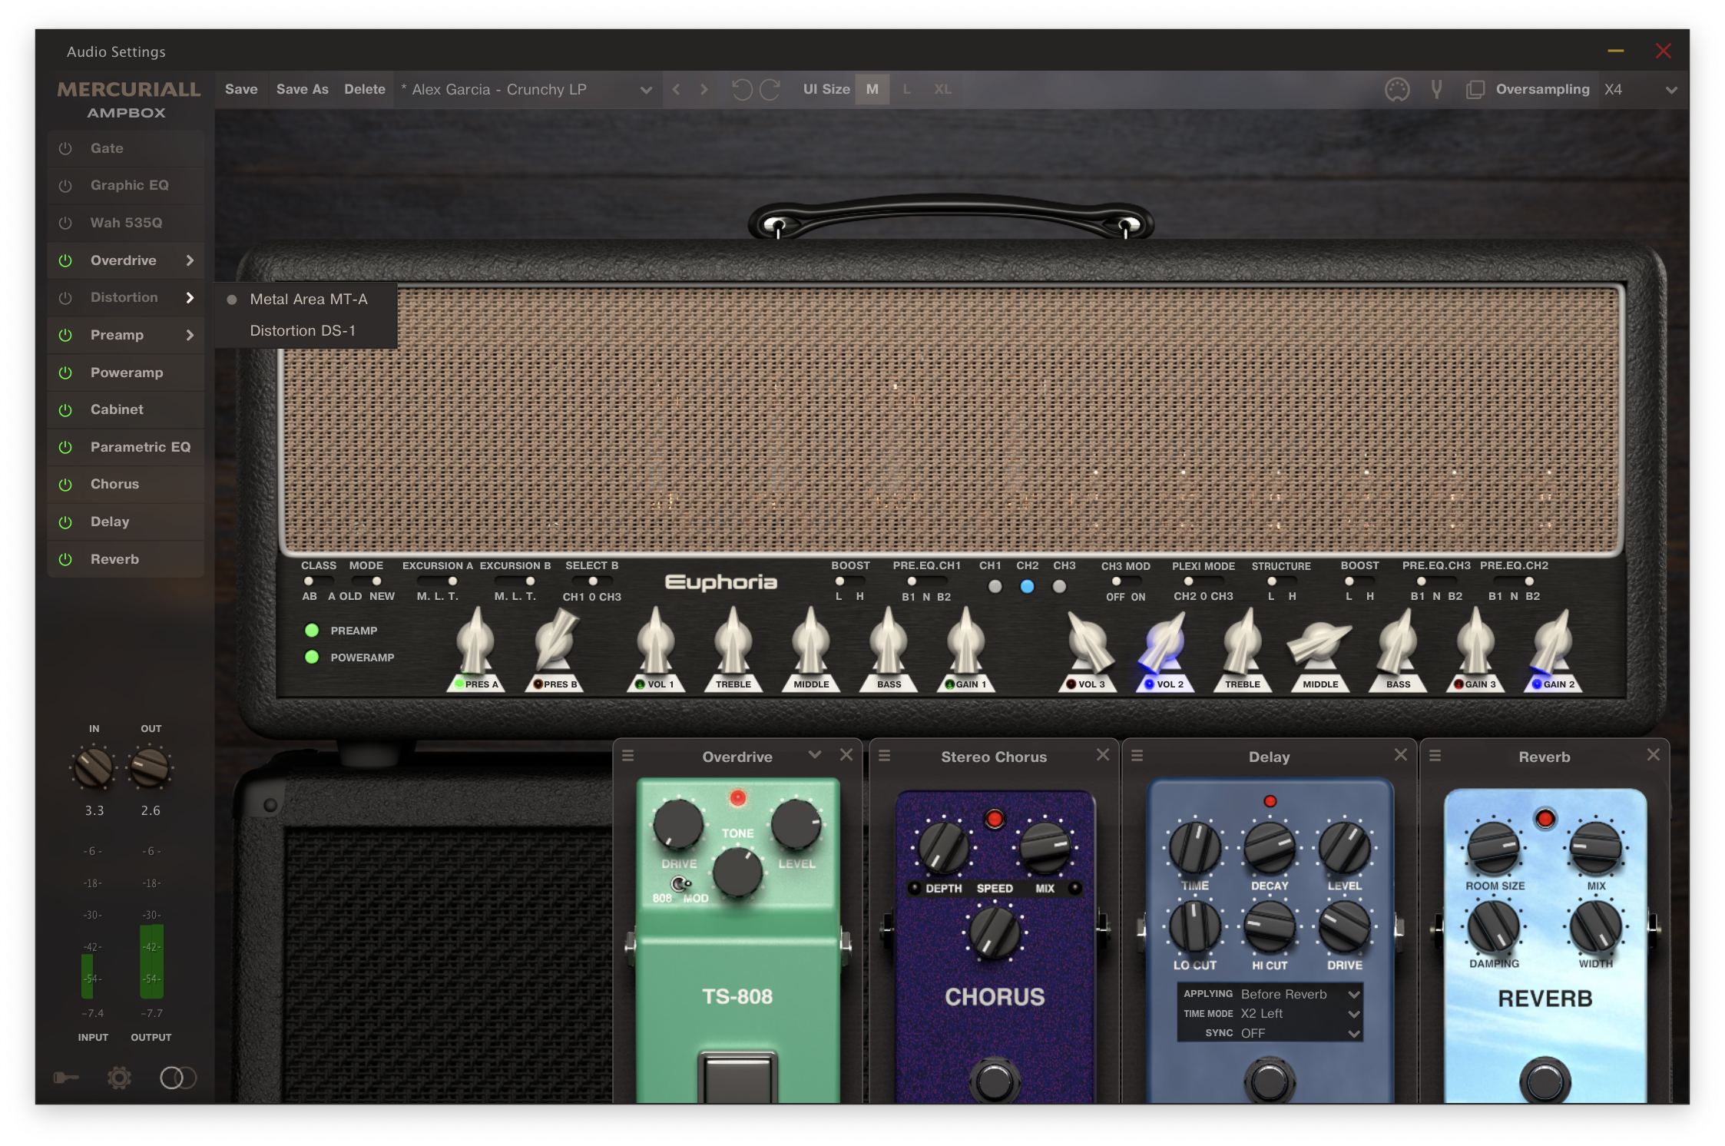
Task: Click the stereo link circles icon
Action: click(177, 1078)
